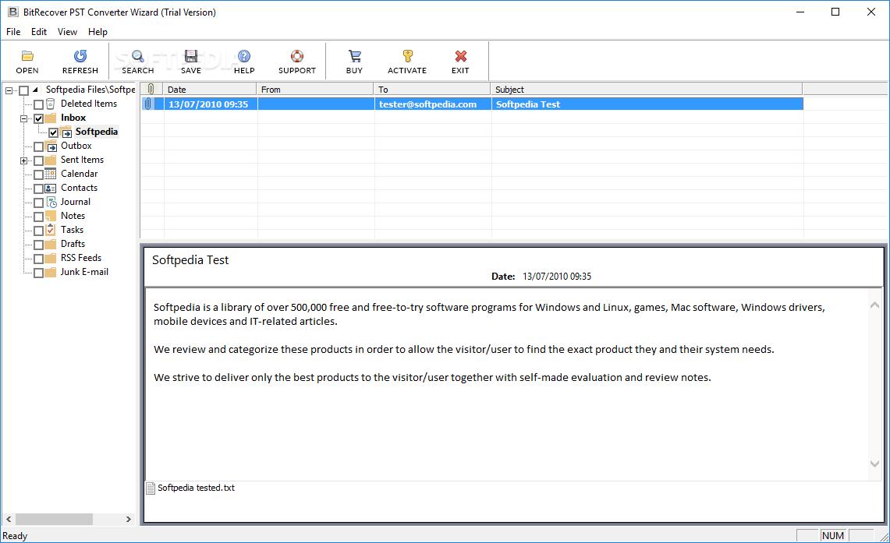Sort by the To column header
Viewport: 890px width, 543px height.
[x=432, y=89]
